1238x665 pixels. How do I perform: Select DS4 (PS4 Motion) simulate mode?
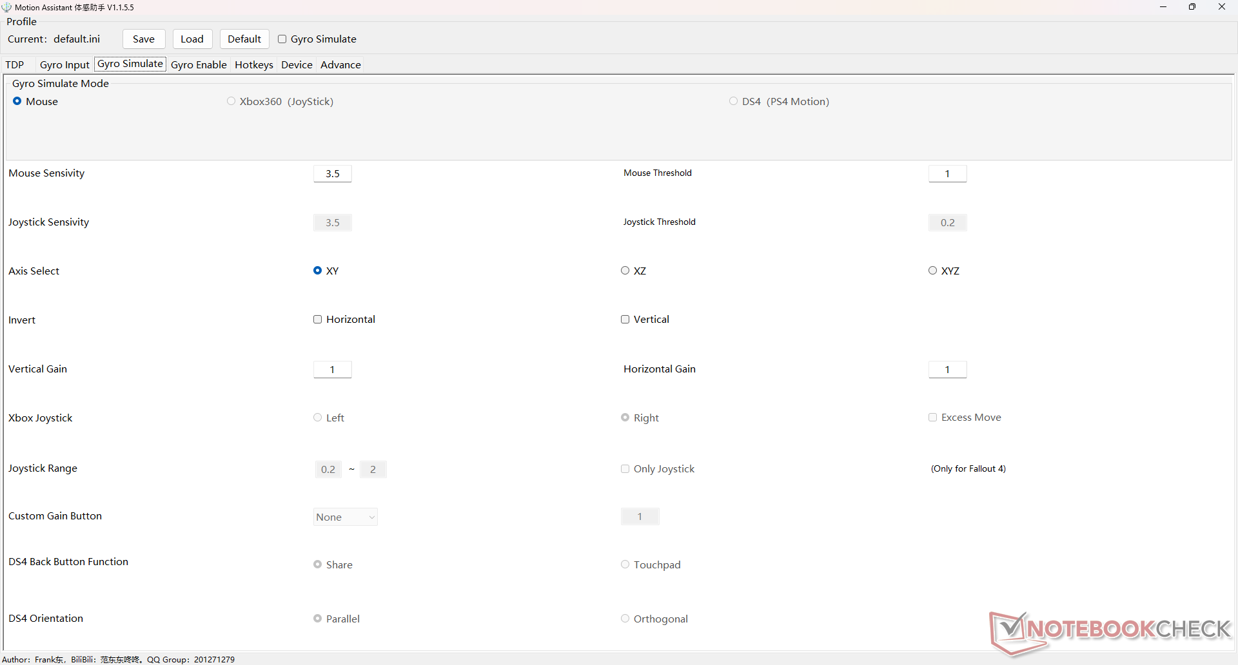734,101
